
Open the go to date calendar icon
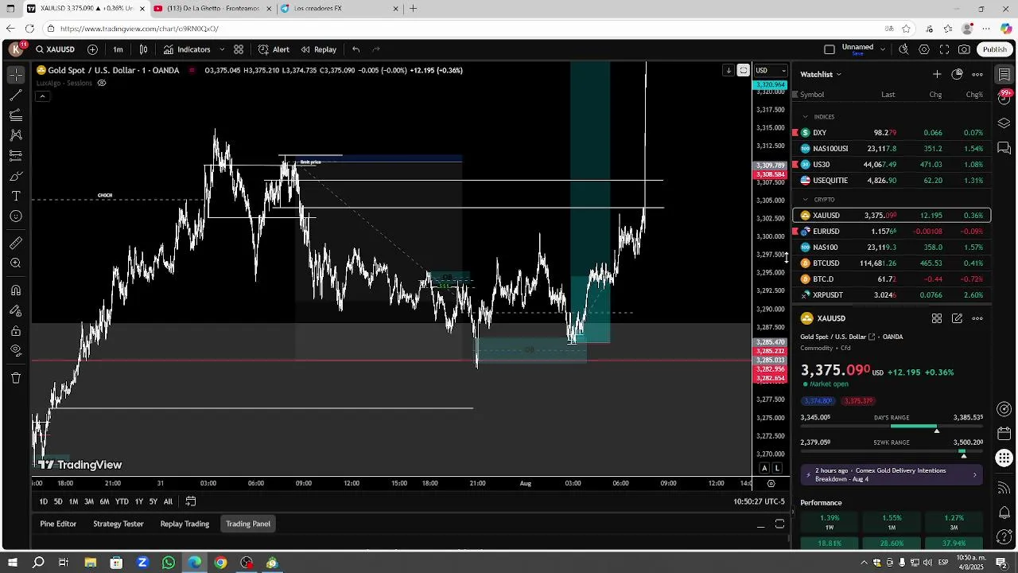pyautogui.click(x=191, y=501)
